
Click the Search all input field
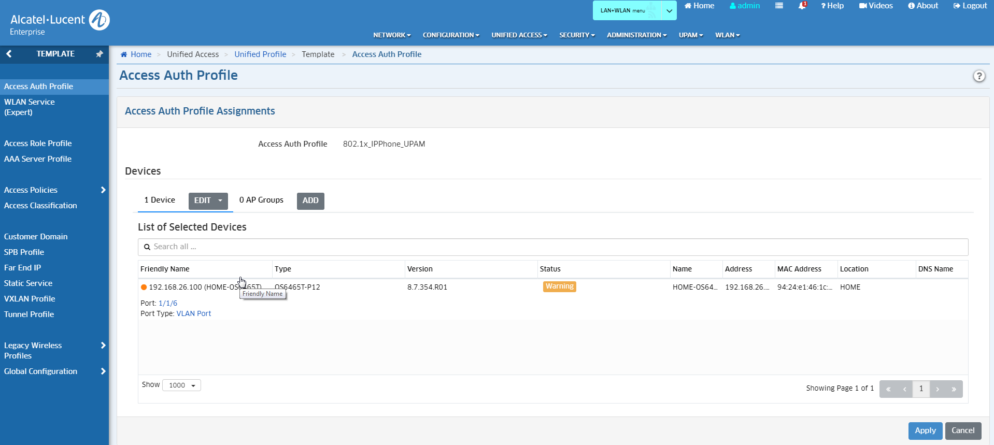[552, 247]
